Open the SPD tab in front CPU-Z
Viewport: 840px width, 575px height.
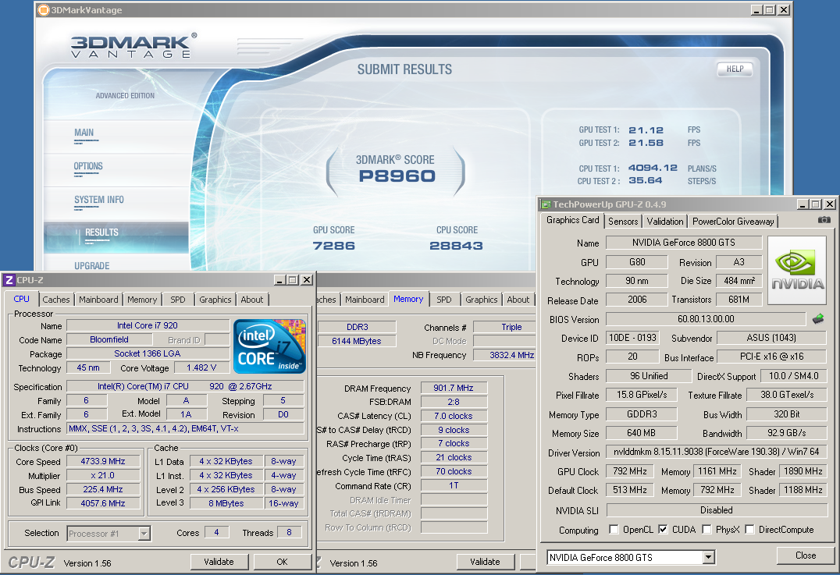(x=178, y=300)
